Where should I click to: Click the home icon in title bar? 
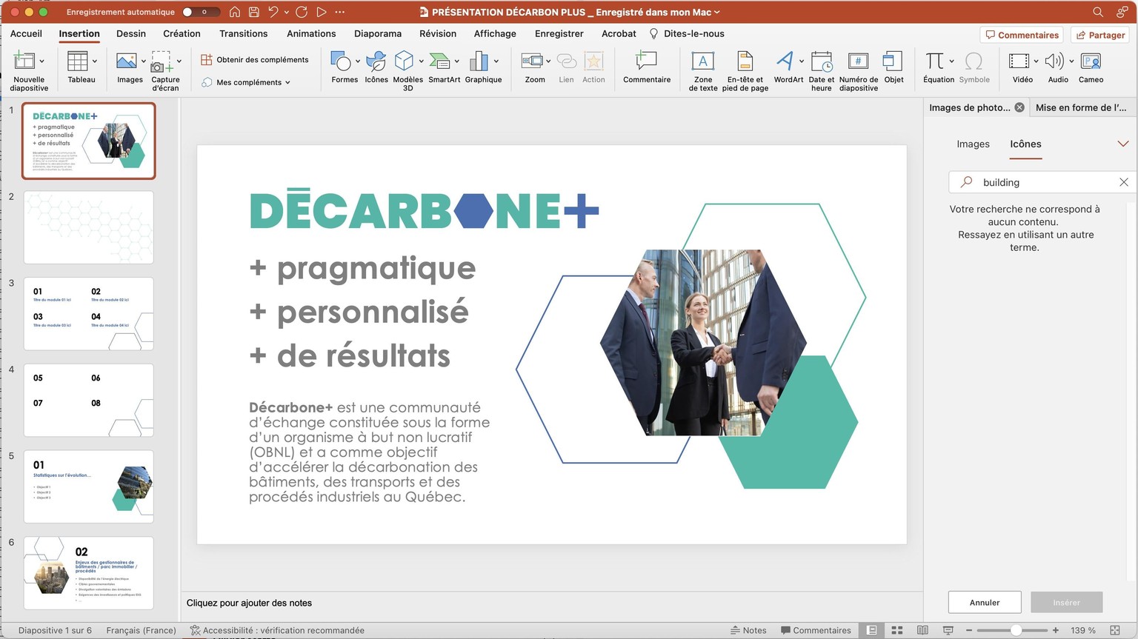point(235,12)
